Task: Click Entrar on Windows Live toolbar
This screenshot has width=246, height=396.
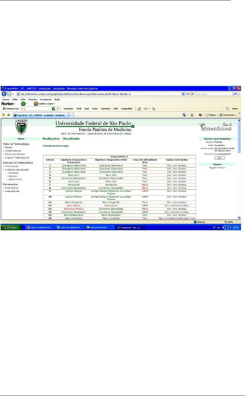Action: [235, 109]
